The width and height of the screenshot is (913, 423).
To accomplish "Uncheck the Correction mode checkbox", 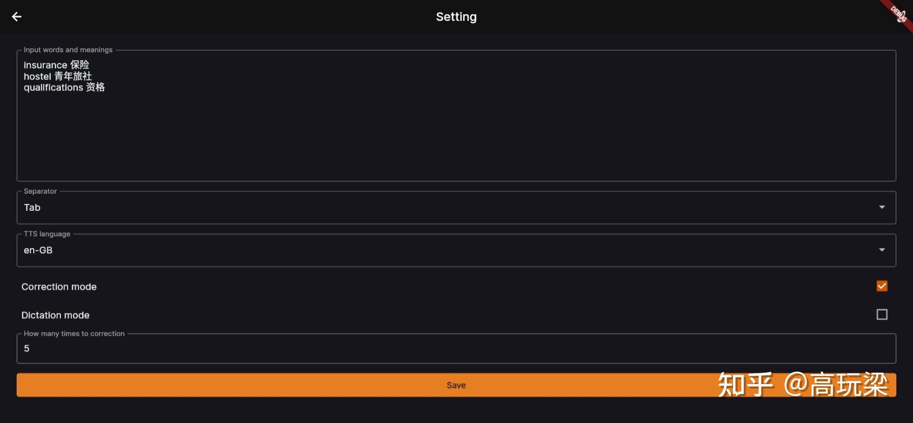I will click(882, 286).
